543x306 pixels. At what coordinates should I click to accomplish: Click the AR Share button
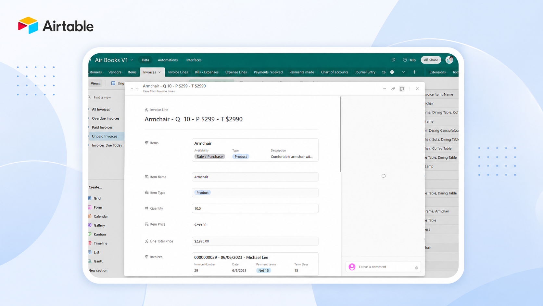tap(431, 60)
